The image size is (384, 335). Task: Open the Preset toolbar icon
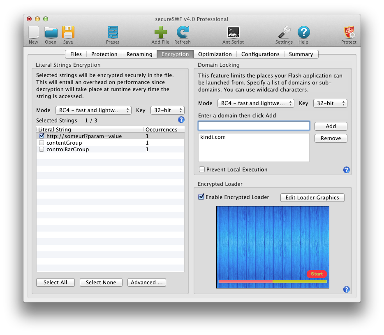click(x=113, y=33)
